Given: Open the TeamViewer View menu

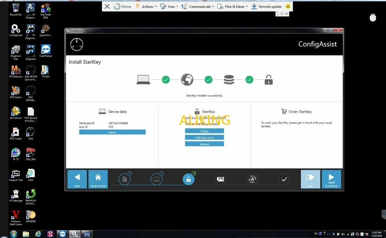Looking at the screenshot, I should pos(169,7).
